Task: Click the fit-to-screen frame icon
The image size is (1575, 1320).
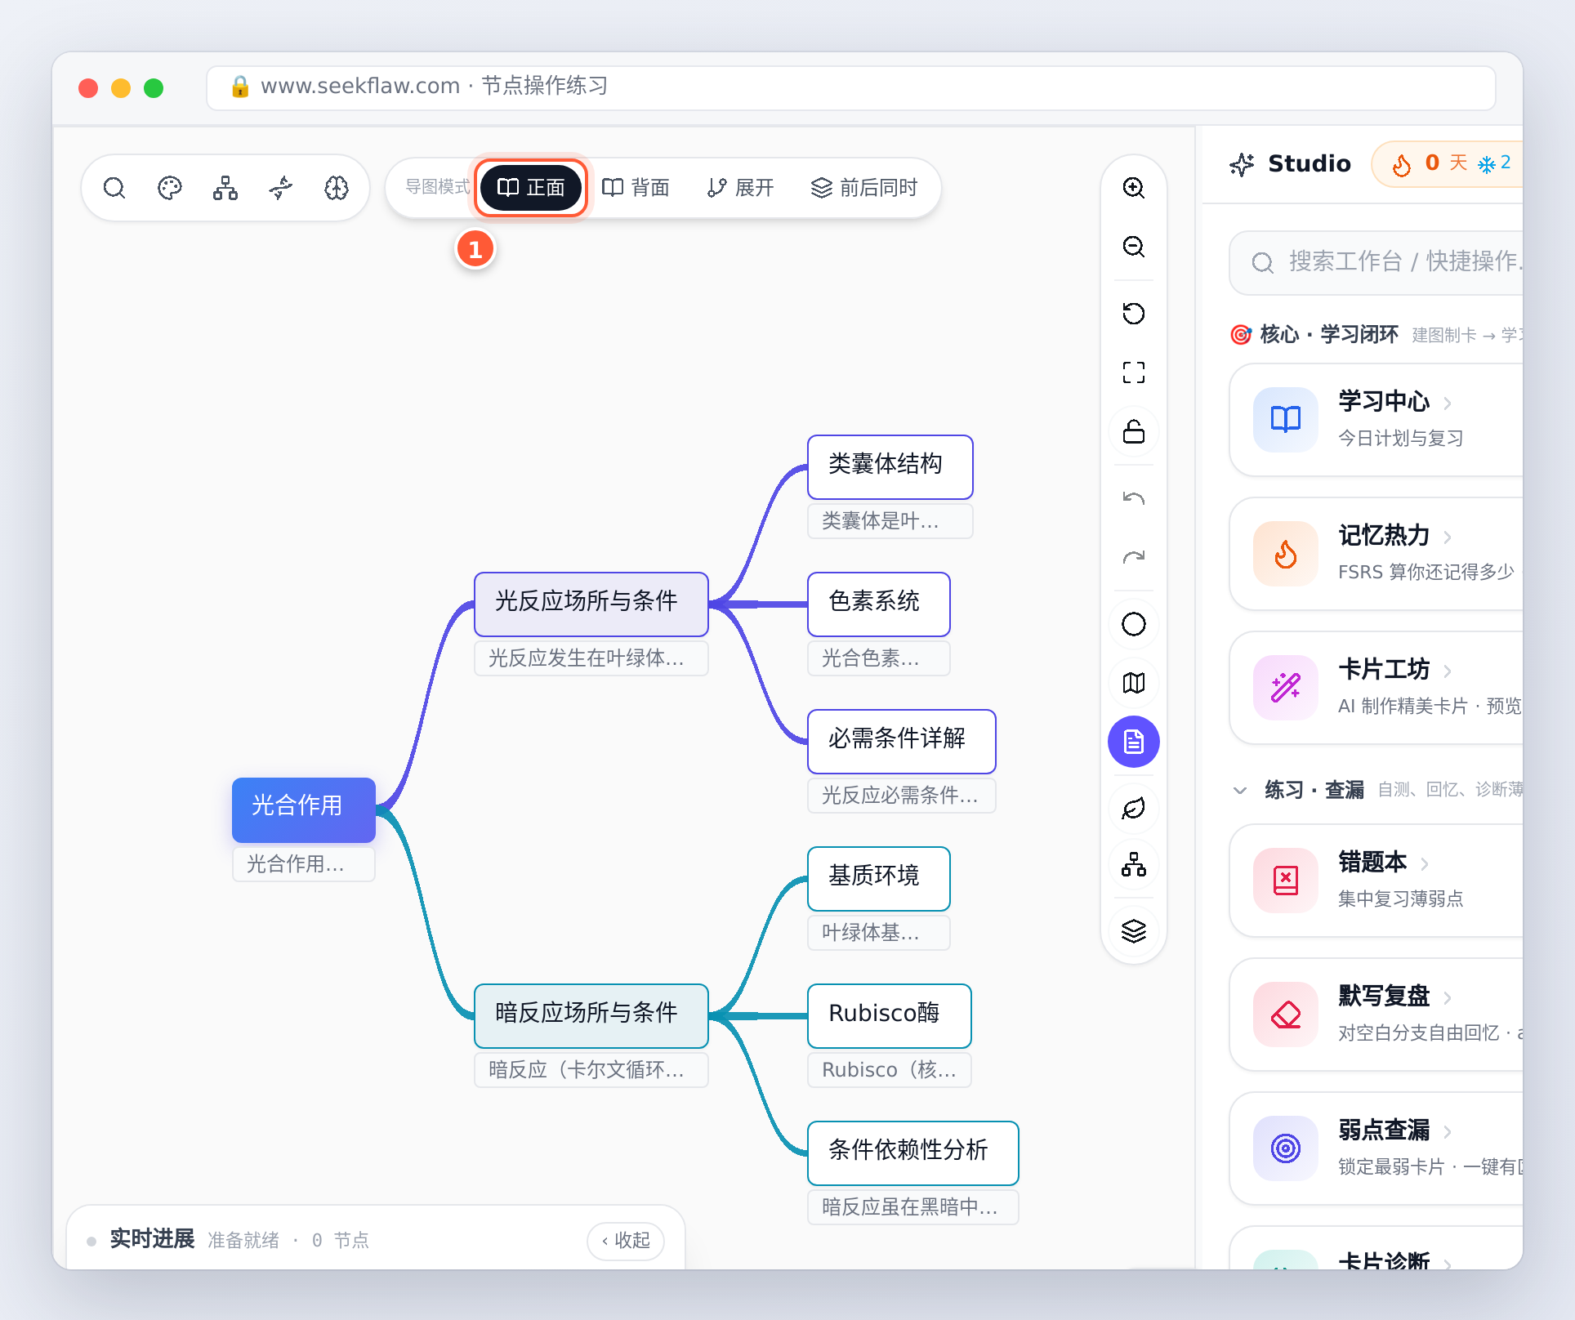Action: [x=1134, y=372]
